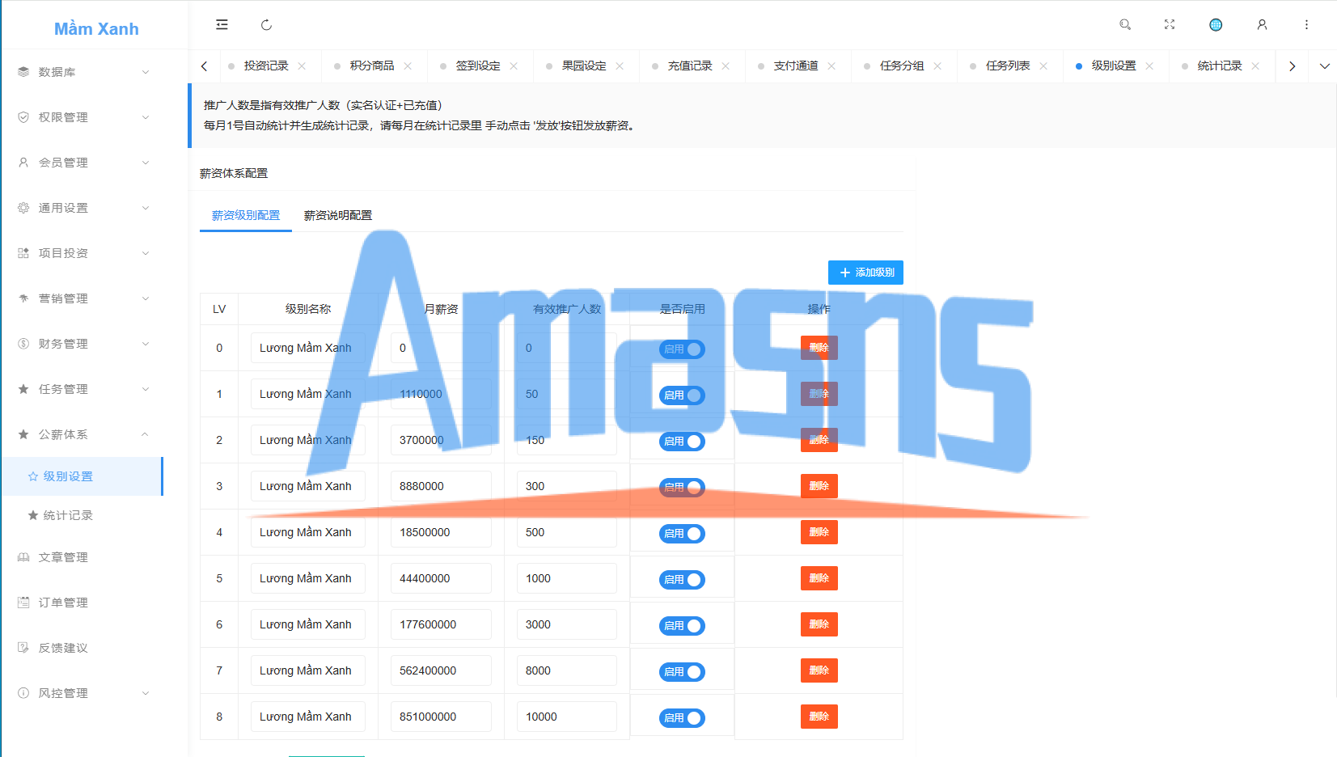Close the 任务列表 tab

point(1043,66)
